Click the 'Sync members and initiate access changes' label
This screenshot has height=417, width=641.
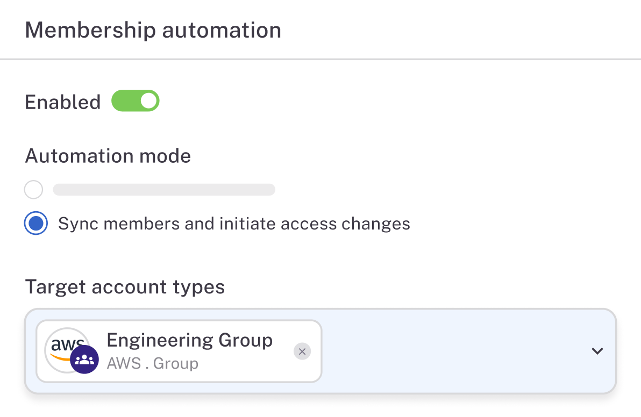(x=234, y=224)
